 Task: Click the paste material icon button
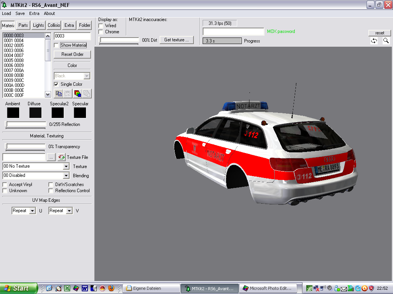tap(68, 93)
